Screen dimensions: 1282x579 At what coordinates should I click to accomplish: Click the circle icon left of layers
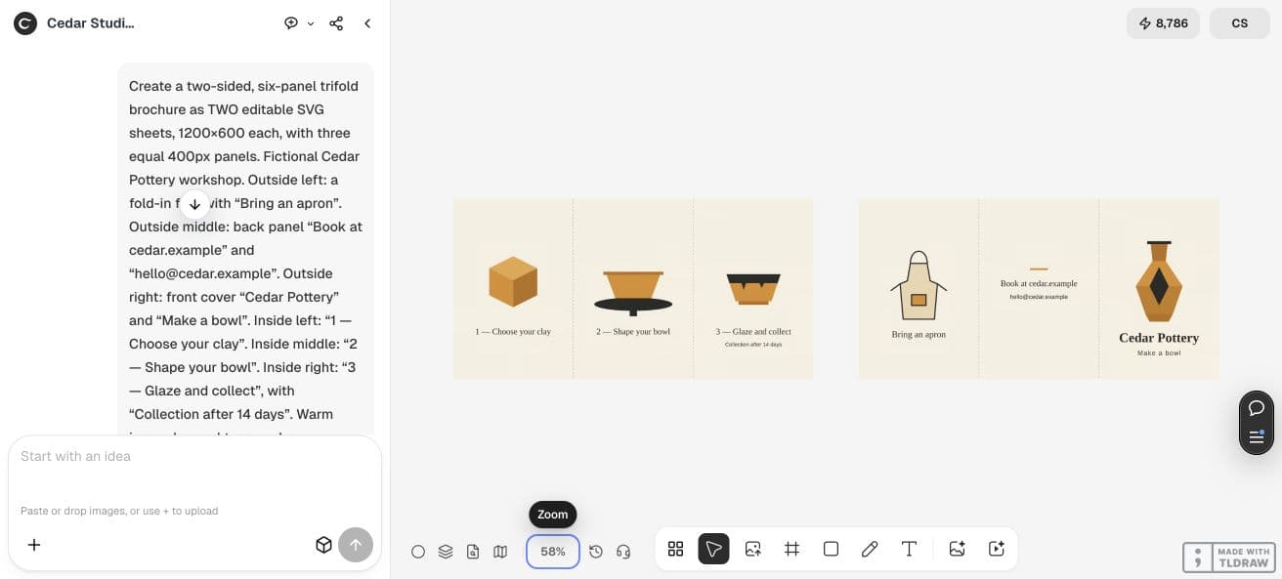(x=418, y=552)
